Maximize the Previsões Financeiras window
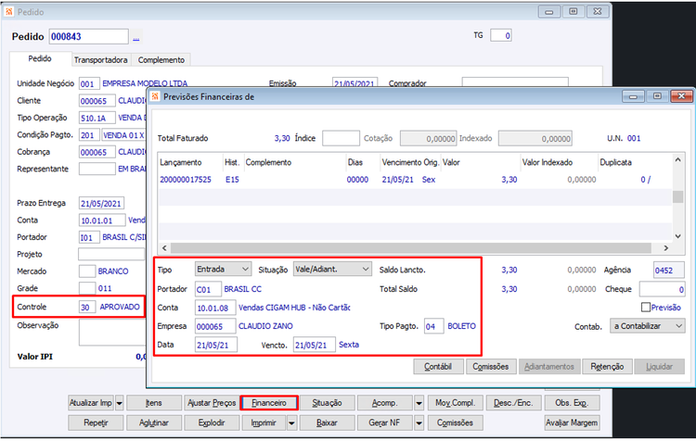This screenshot has width=696, height=441. (657, 96)
